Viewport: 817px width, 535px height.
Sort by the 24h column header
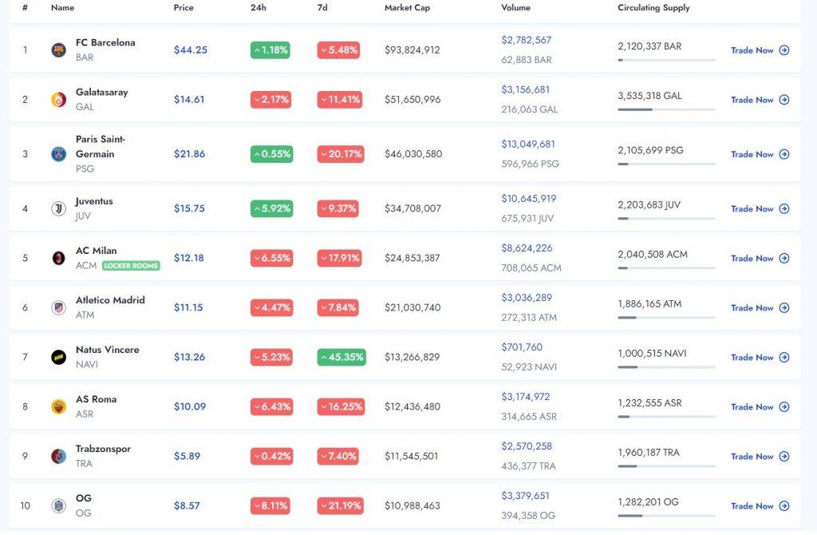pyautogui.click(x=258, y=8)
